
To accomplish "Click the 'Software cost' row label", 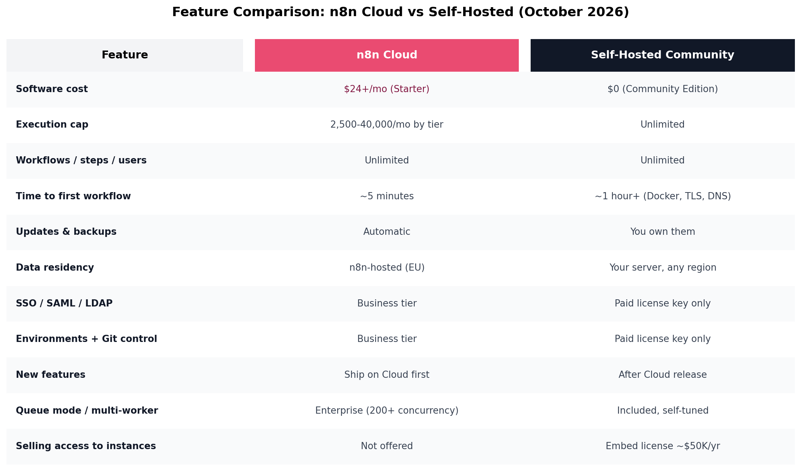I will pyautogui.click(x=52, y=89).
